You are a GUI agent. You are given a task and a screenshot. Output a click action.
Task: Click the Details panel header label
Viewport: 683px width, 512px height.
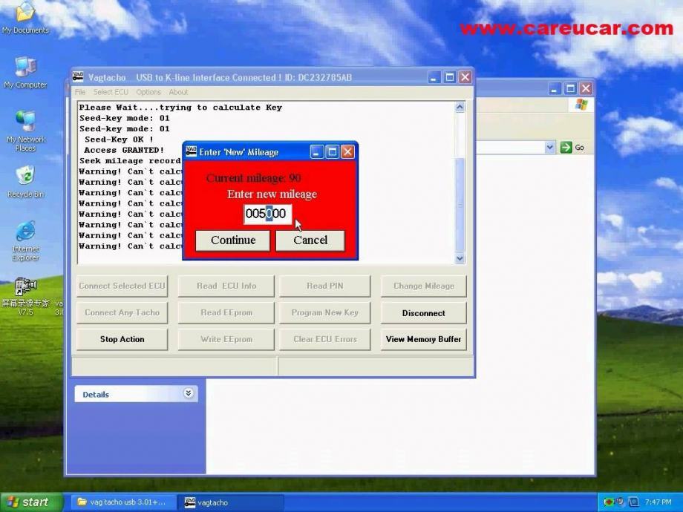coord(96,395)
